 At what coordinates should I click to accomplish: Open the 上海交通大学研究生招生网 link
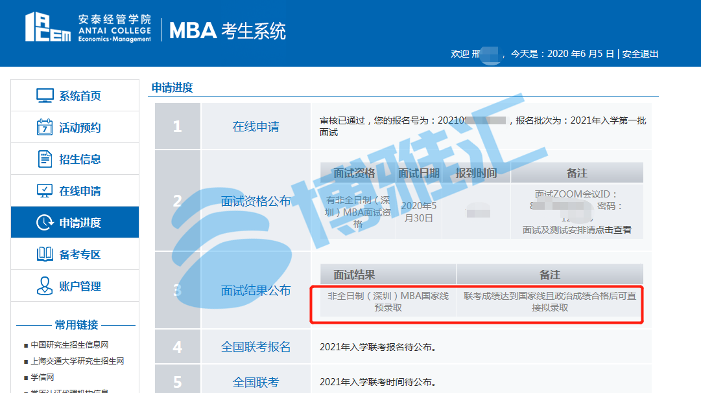pyautogui.click(x=77, y=361)
